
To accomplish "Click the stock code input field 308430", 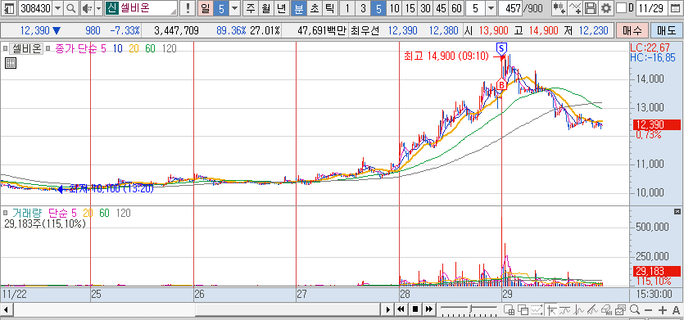I will tap(36, 8).
